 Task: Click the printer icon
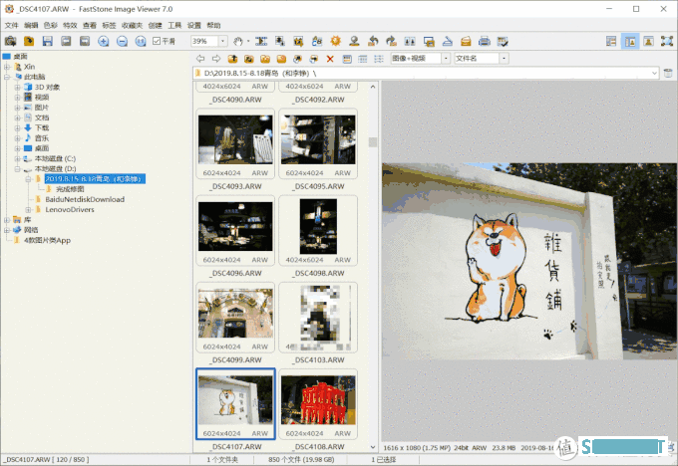[485, 41]
